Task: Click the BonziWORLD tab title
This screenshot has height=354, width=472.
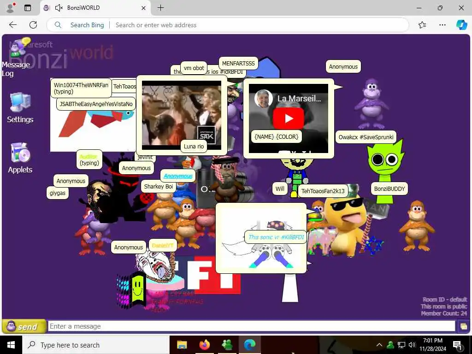Action: 83,8
